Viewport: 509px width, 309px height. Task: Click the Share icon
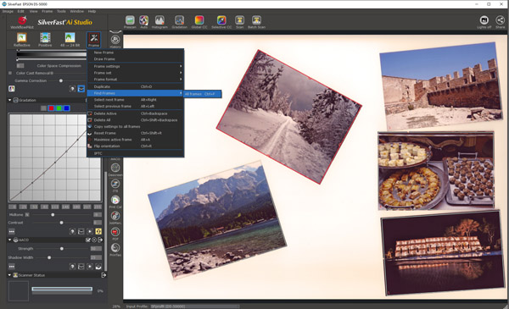501,22
